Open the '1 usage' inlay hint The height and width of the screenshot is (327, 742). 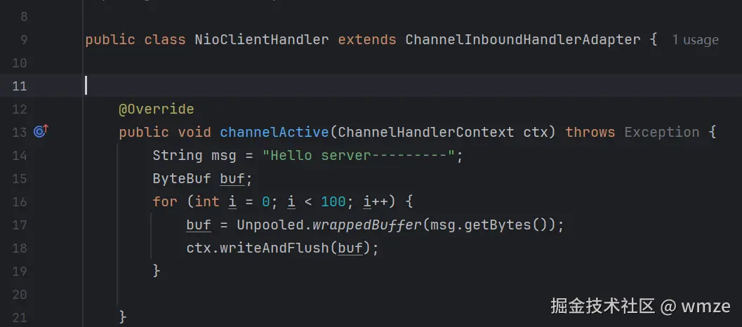(x=695, y=40)
